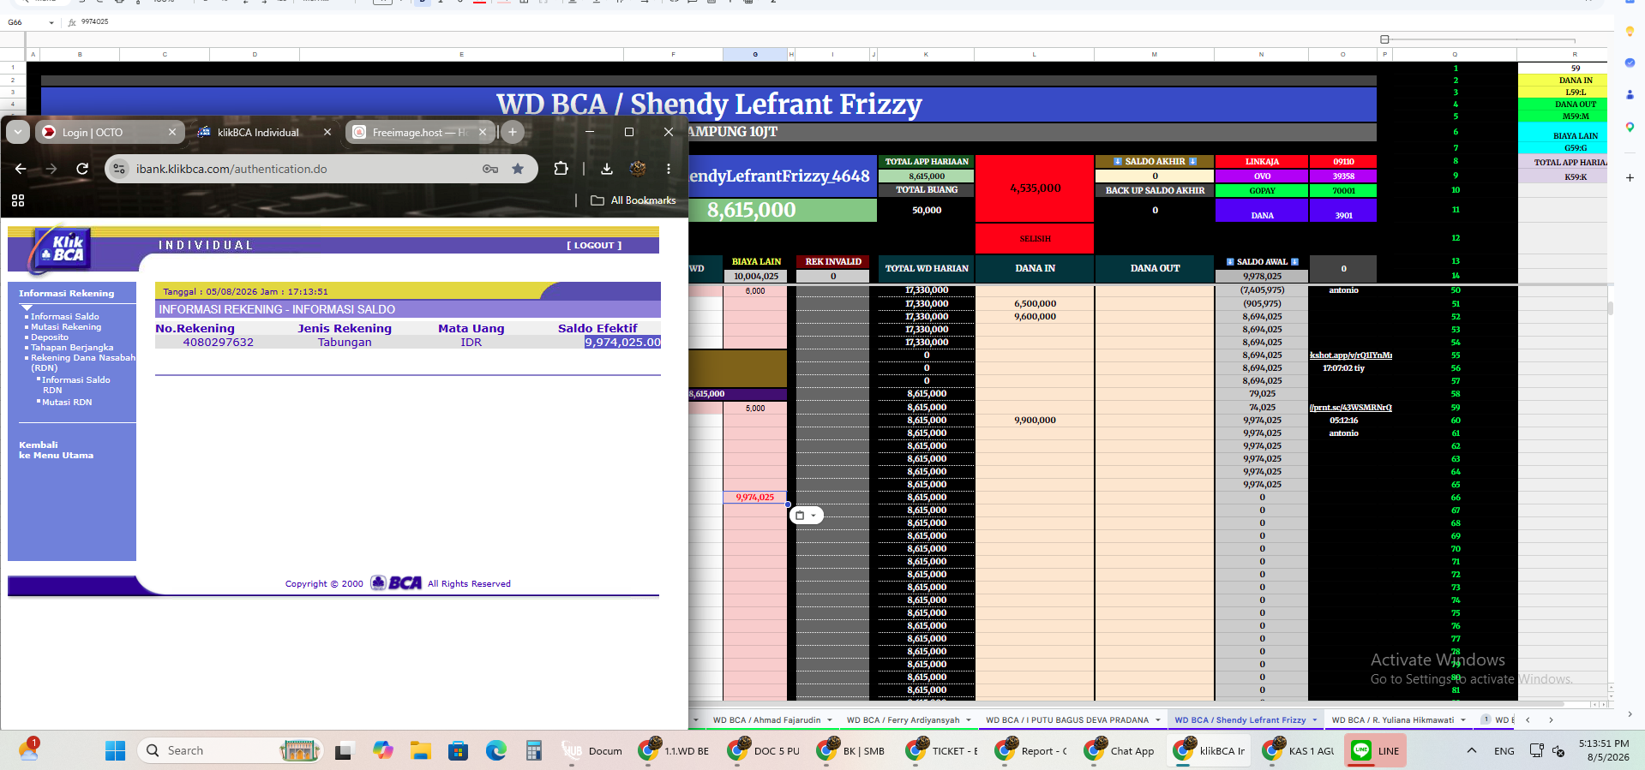Viewport: 1645px width, 770px height.
Task: Switch to the WD BCA / Ahmad Fajarudin sheet
Action: pos(766,720)
